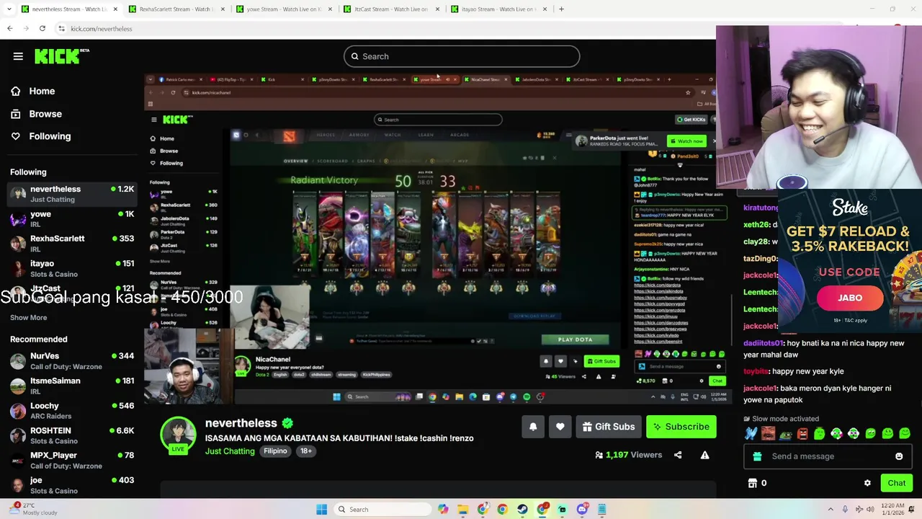The height and width of the screenshot is (519, 922).
Task: Insert the laughing man face emote
Action: point(768,433)
